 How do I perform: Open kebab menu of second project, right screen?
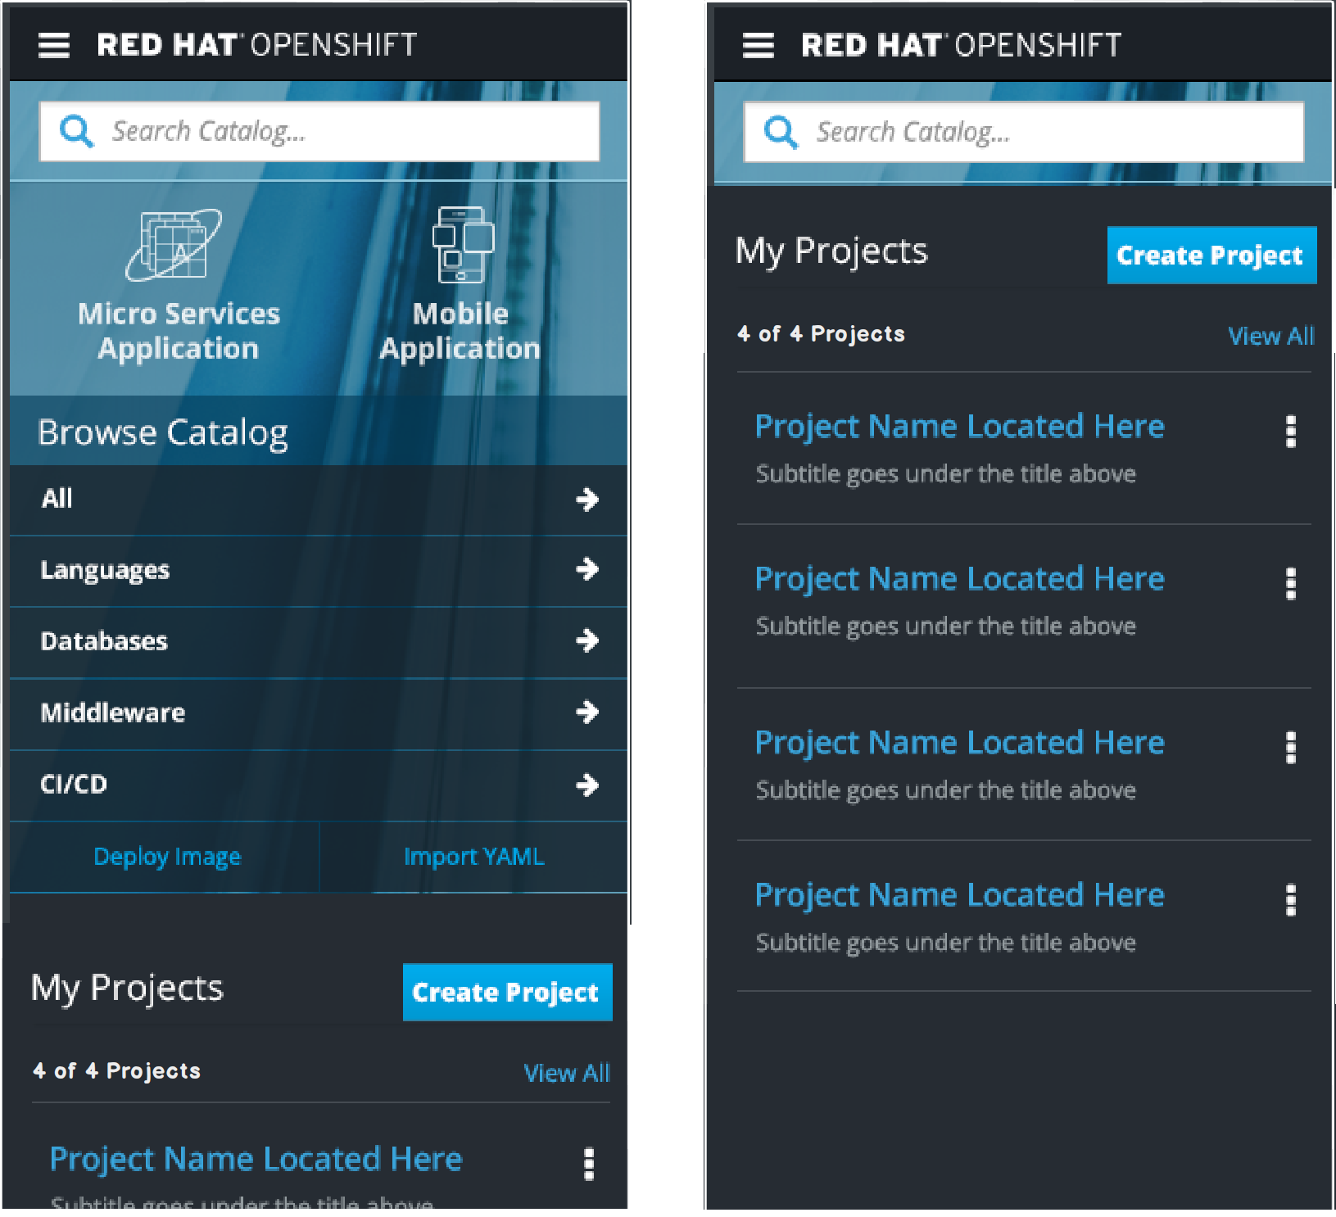pyautogui.click(x=1291, y=584)
